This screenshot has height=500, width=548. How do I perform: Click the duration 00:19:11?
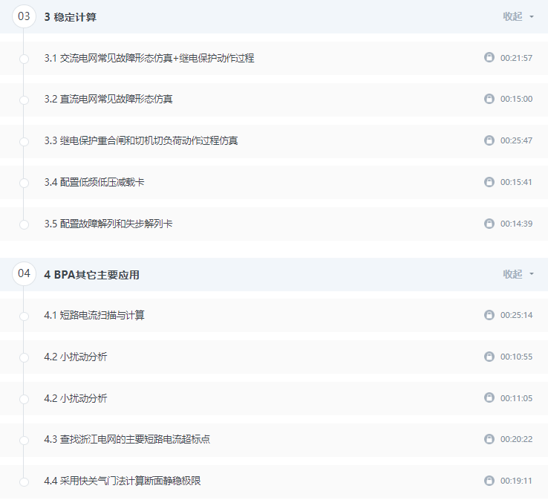tap(516, 481)
